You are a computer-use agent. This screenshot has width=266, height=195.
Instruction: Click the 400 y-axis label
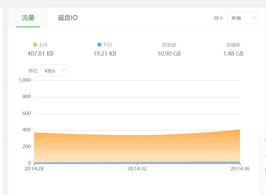click(27, 130)
